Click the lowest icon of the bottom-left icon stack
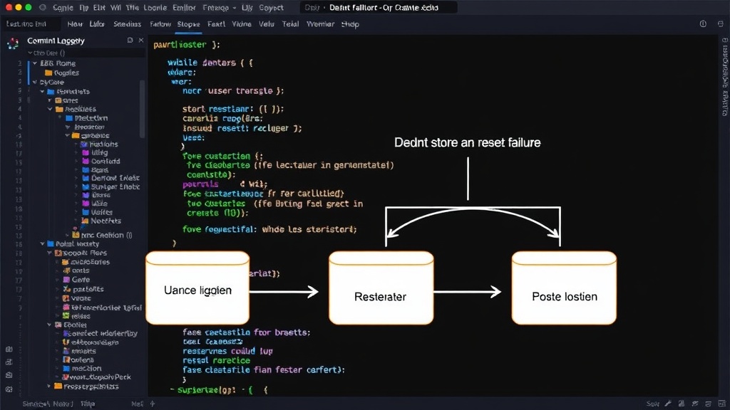Image resolution: width=730 pixels, height=410 pixels. click(x=9, y=389)
